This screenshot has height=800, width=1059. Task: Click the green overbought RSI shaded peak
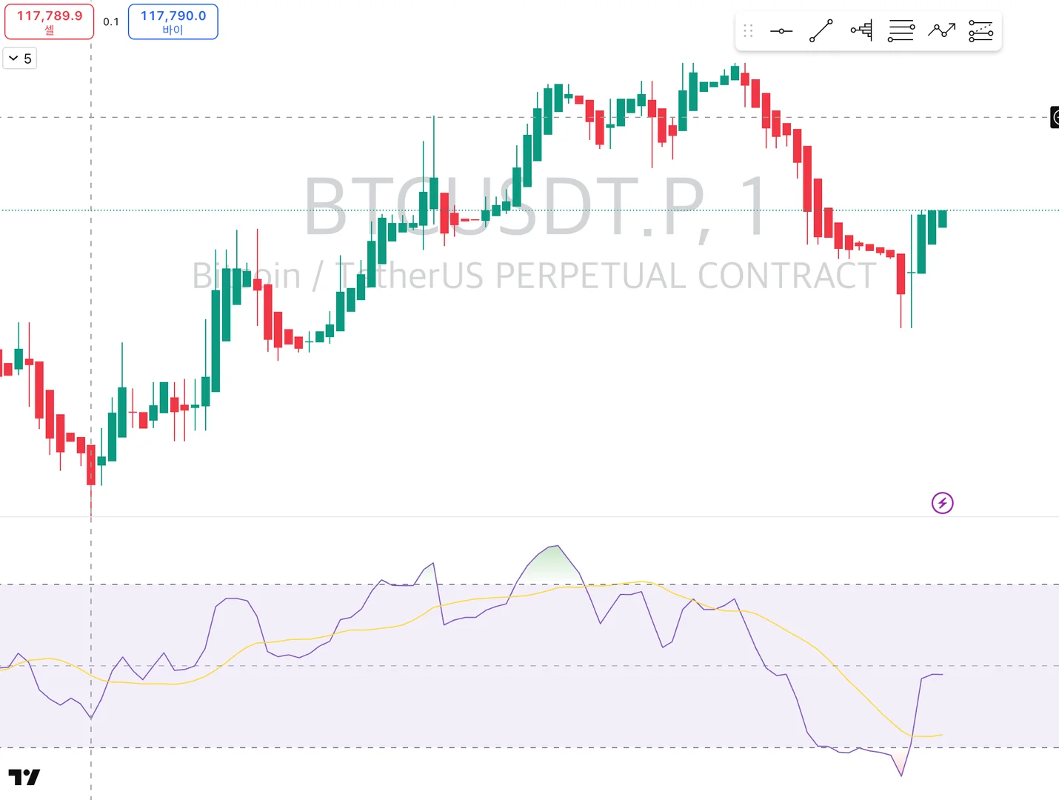click(x=554, y=567)
